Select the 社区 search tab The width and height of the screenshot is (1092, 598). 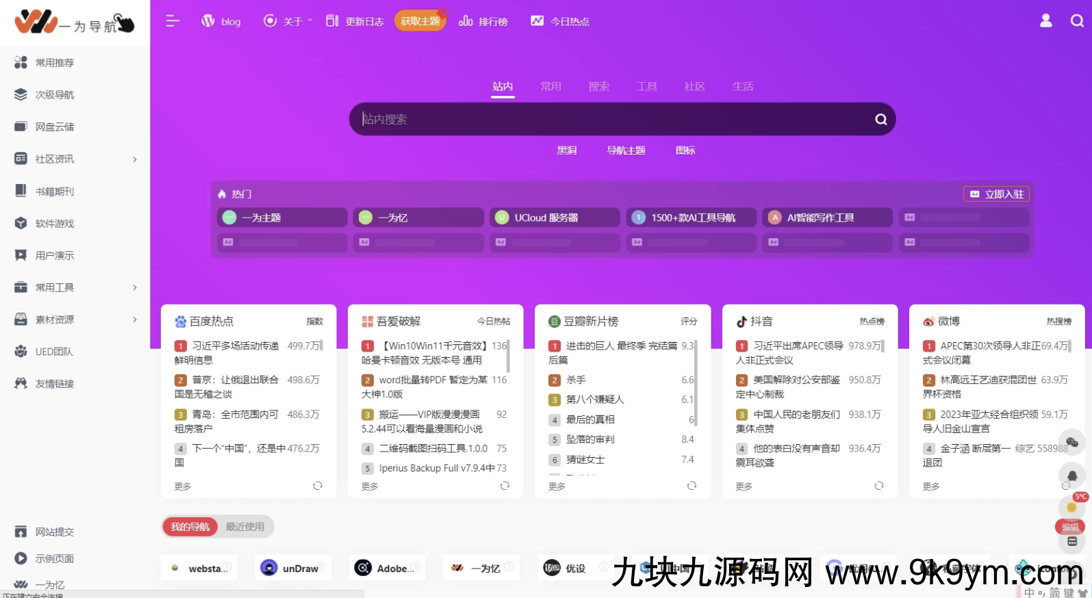(x=694, y=86)
